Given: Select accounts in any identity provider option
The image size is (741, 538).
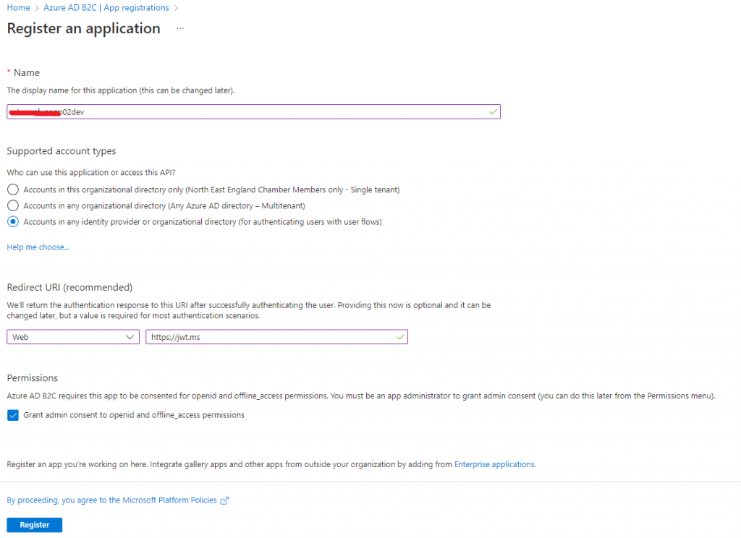Looking at the screenshot, I should 12,221.
